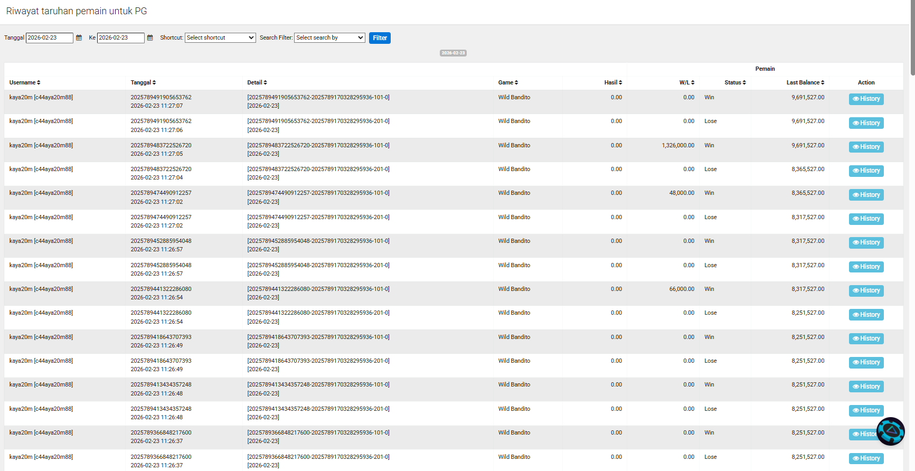View History for 11:27:04 Lose row

(x=866, y=171)
